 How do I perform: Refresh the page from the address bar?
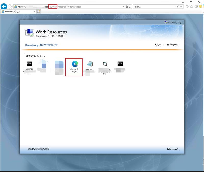coord(130,7)
